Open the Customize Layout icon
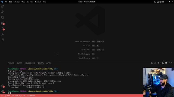The width and height of the screenshot is (174, 97). (x=163, y=2)
